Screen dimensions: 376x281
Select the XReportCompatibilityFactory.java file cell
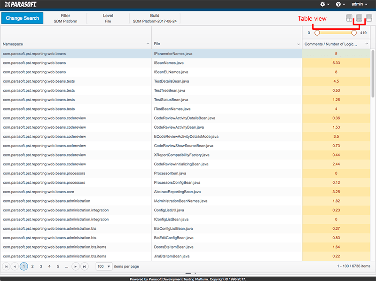227,155
